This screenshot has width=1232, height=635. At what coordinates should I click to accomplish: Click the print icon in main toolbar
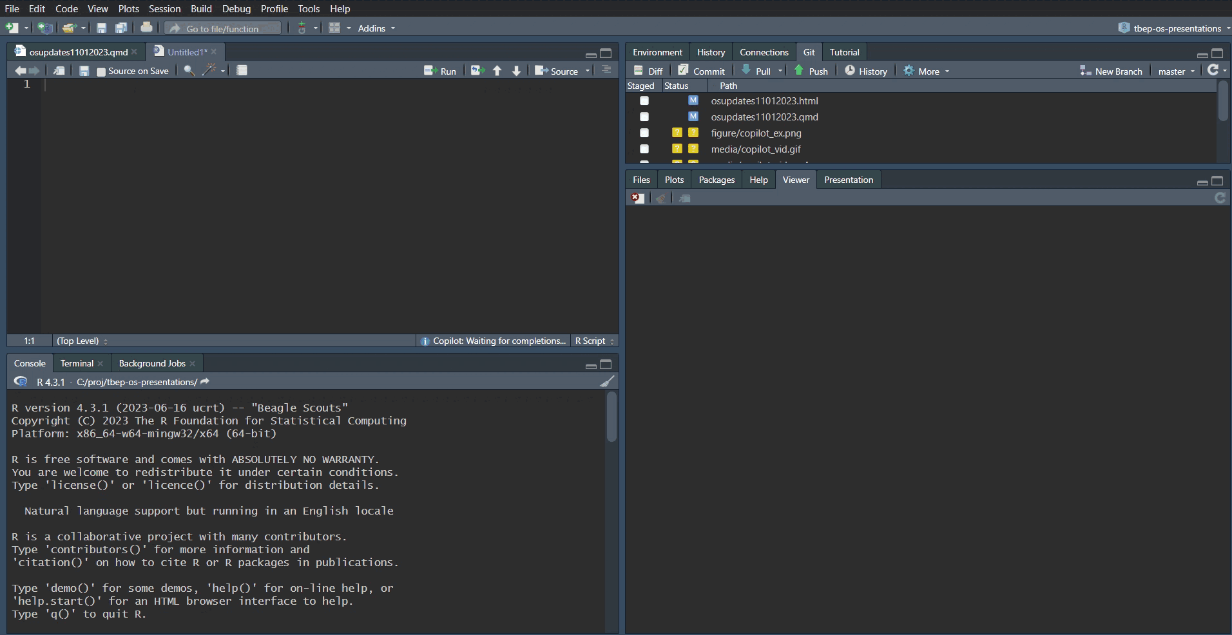[146, 28]
